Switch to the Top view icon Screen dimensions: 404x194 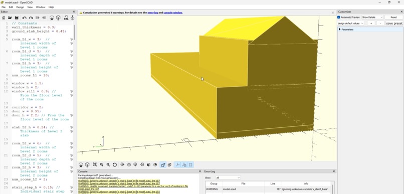[129, 164]
